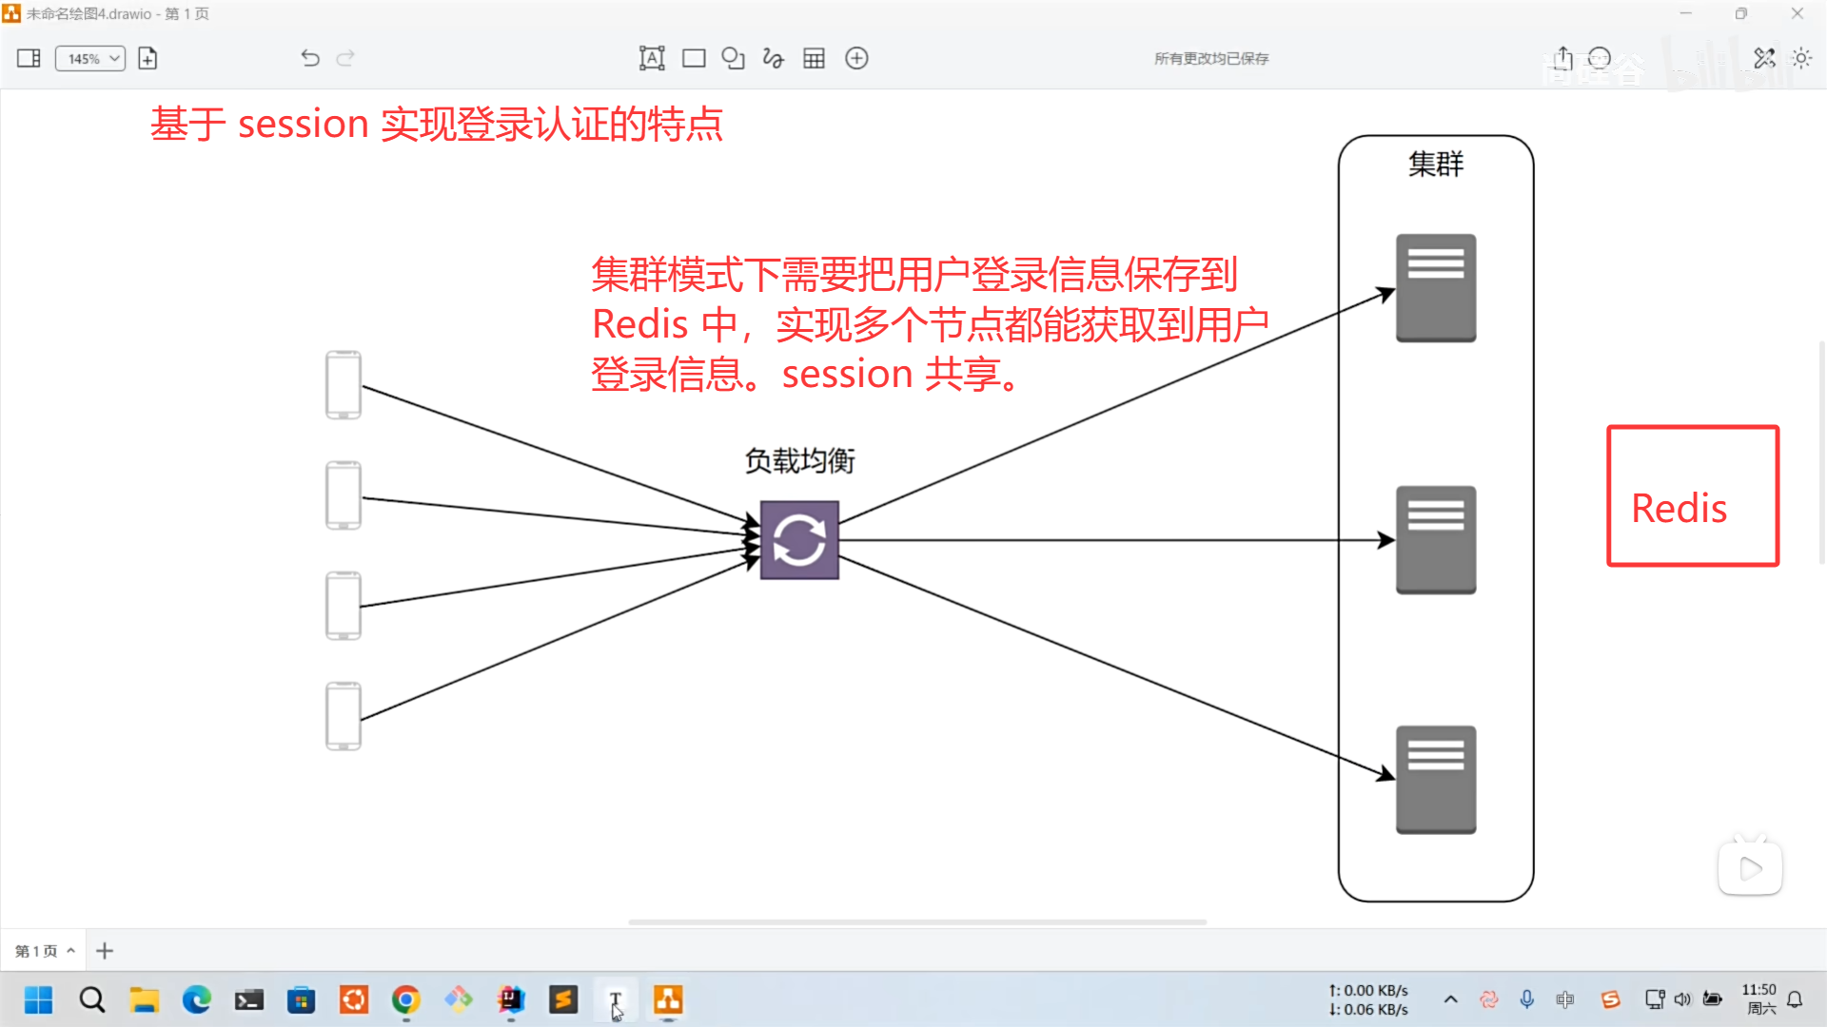1827x1027 pixels.
Task: Select the freehand draw tool
Action: click(x=773, y=58)
